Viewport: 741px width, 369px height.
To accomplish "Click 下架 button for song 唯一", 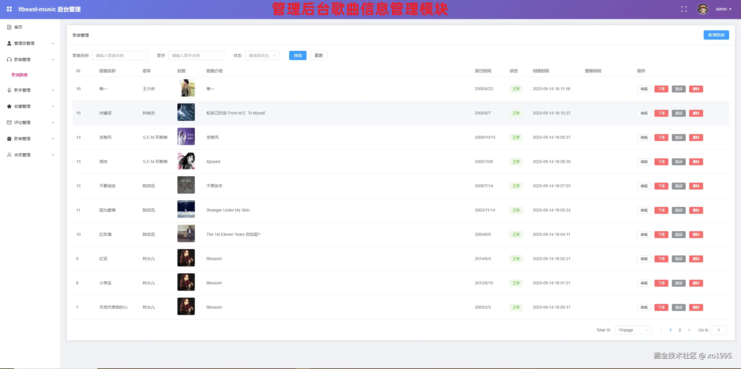I will [x=661, y=89].
